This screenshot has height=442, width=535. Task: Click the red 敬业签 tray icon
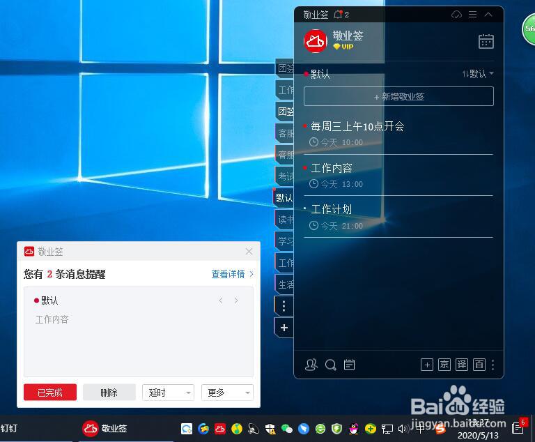220,429
